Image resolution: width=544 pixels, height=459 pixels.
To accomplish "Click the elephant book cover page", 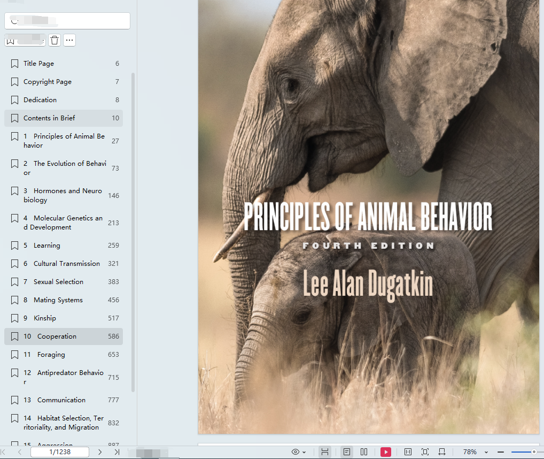I will click(368, 217).
